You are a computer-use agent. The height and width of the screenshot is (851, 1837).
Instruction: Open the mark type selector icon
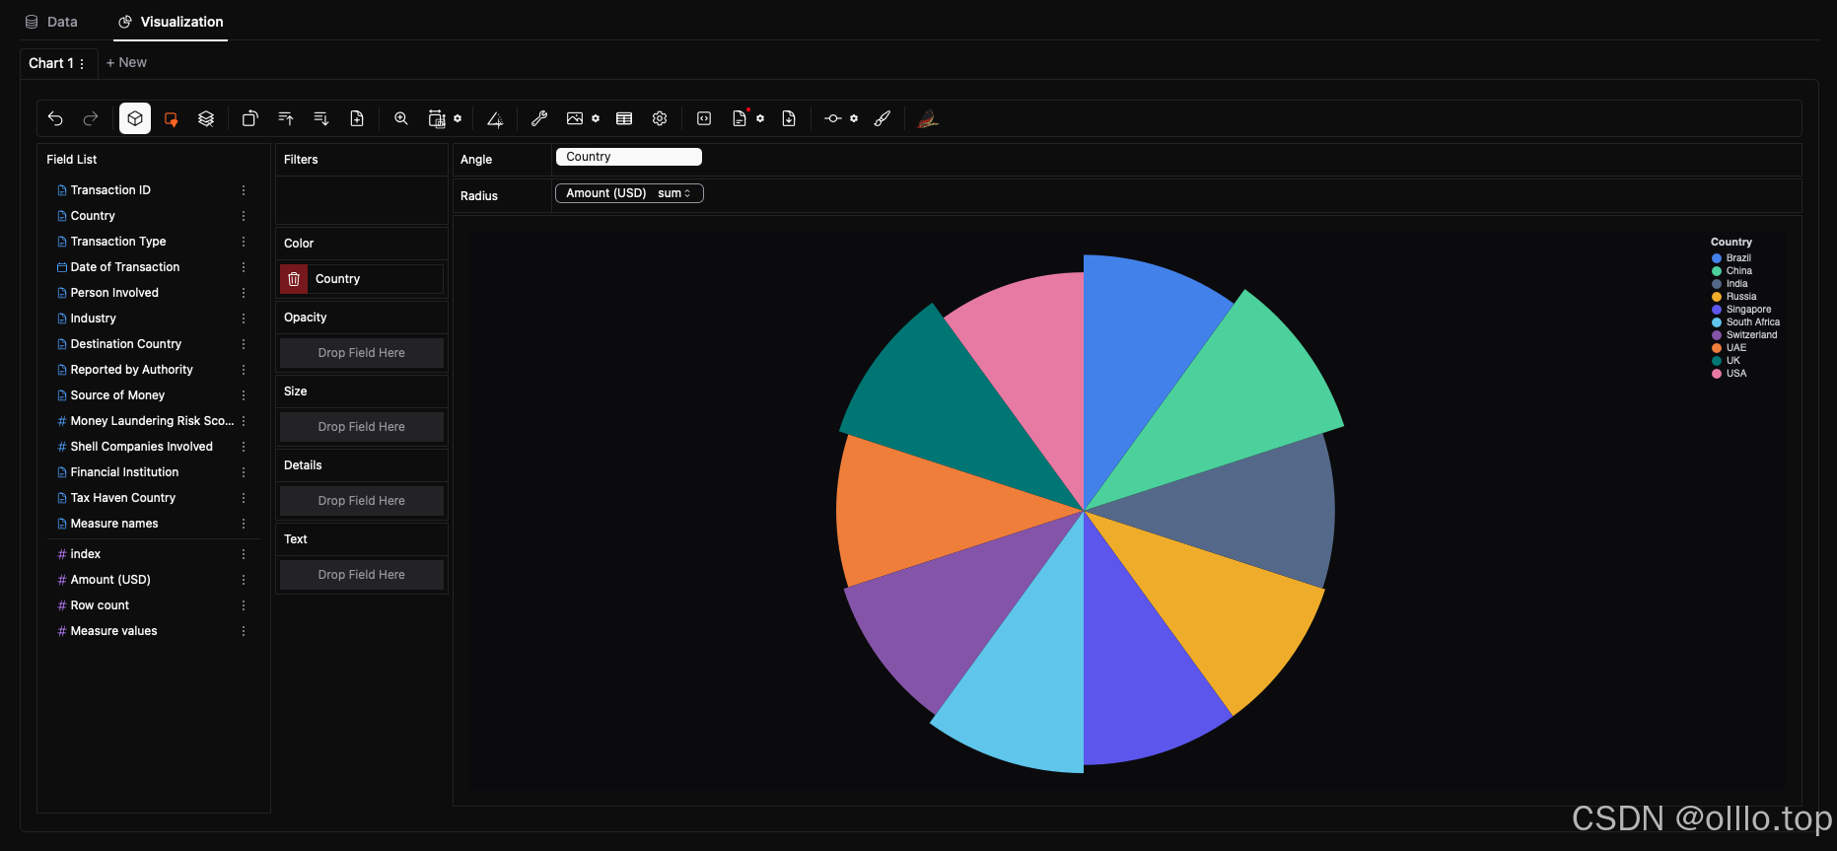pos(171,118)
